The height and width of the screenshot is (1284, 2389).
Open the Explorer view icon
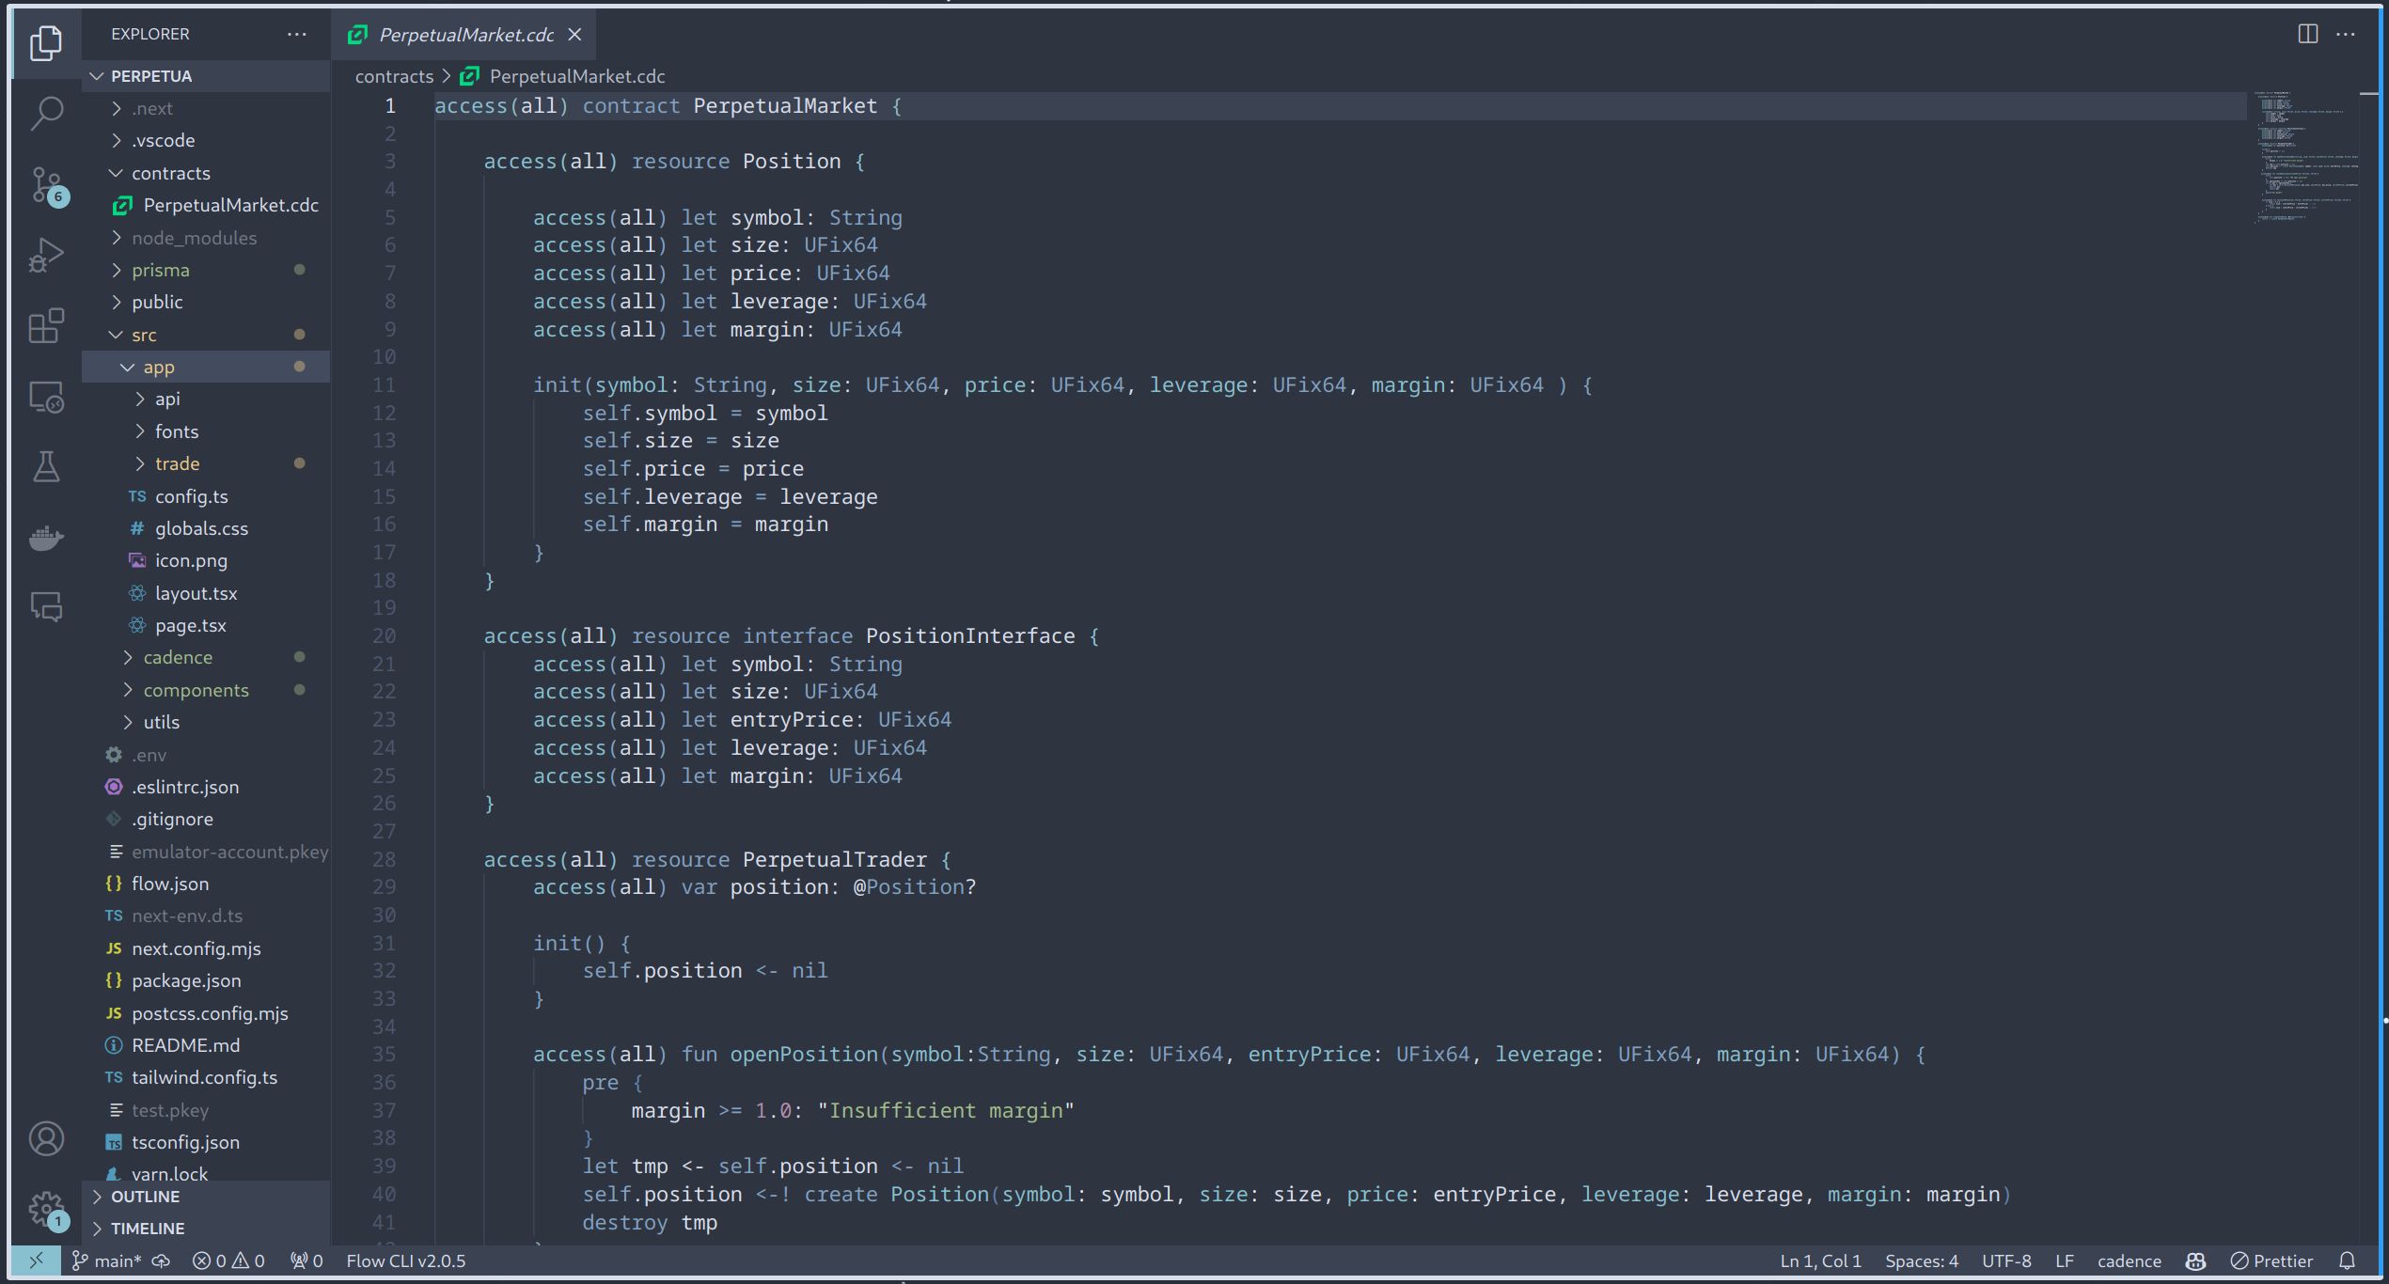point(45,42)
